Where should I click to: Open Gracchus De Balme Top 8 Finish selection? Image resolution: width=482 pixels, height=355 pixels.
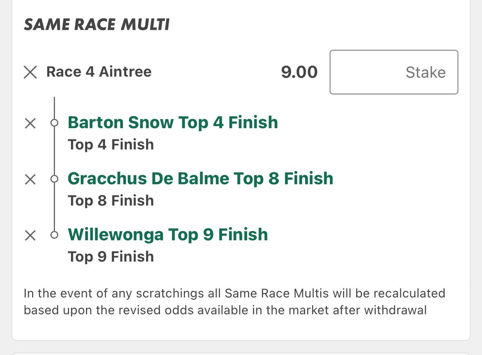(x=200, y=178)
